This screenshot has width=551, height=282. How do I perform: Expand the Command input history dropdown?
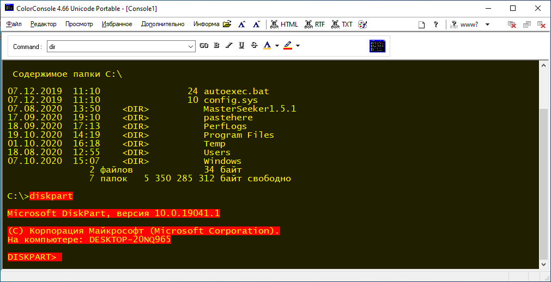[191, 46]
